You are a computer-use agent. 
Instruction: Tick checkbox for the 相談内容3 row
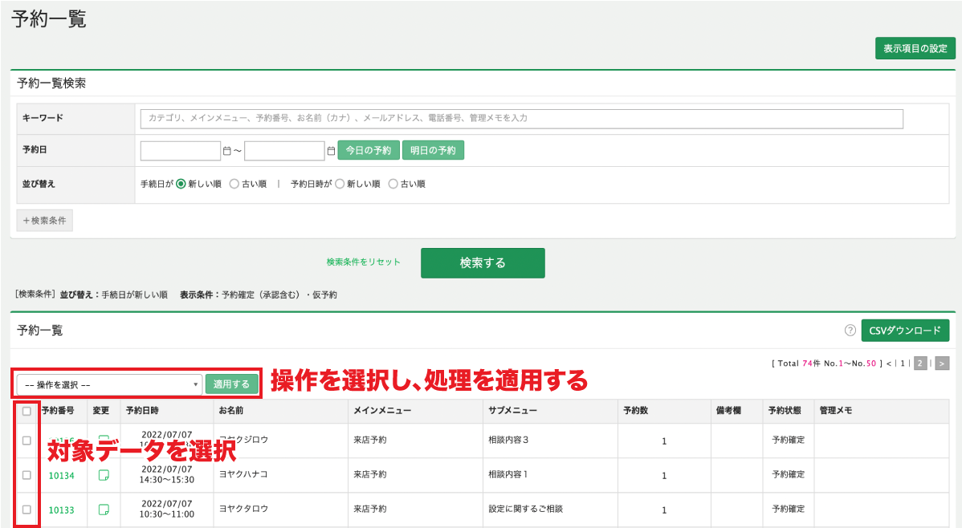coord(26,441)
